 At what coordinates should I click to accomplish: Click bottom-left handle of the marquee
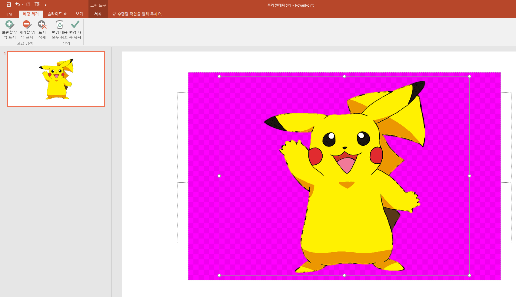tap(219, 275)
